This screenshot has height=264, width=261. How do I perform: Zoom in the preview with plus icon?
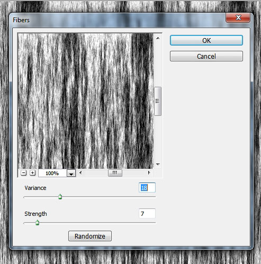(32, 173)
